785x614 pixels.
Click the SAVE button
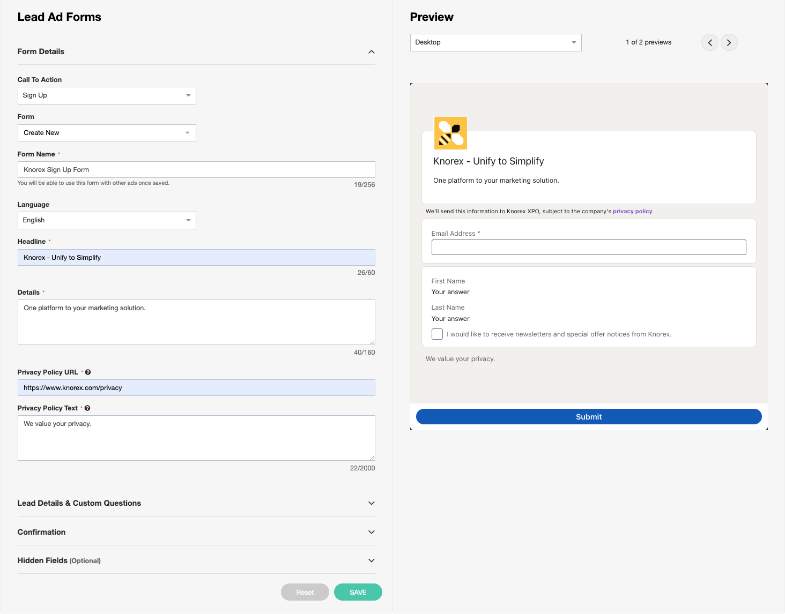point(358,592)
